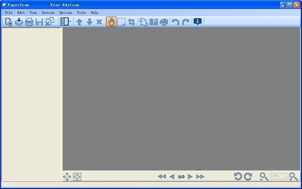Open the View menu
The width and height of the screenshot is (302, 189).
click(33, 13)
